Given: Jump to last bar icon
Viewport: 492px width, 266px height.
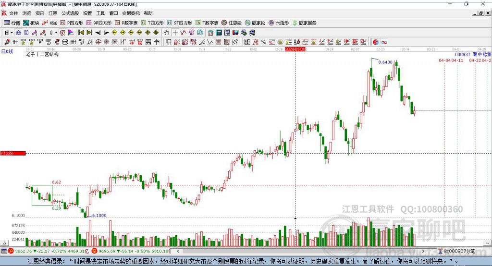Looking at the screenshot, I should click(x=89, y=33).
